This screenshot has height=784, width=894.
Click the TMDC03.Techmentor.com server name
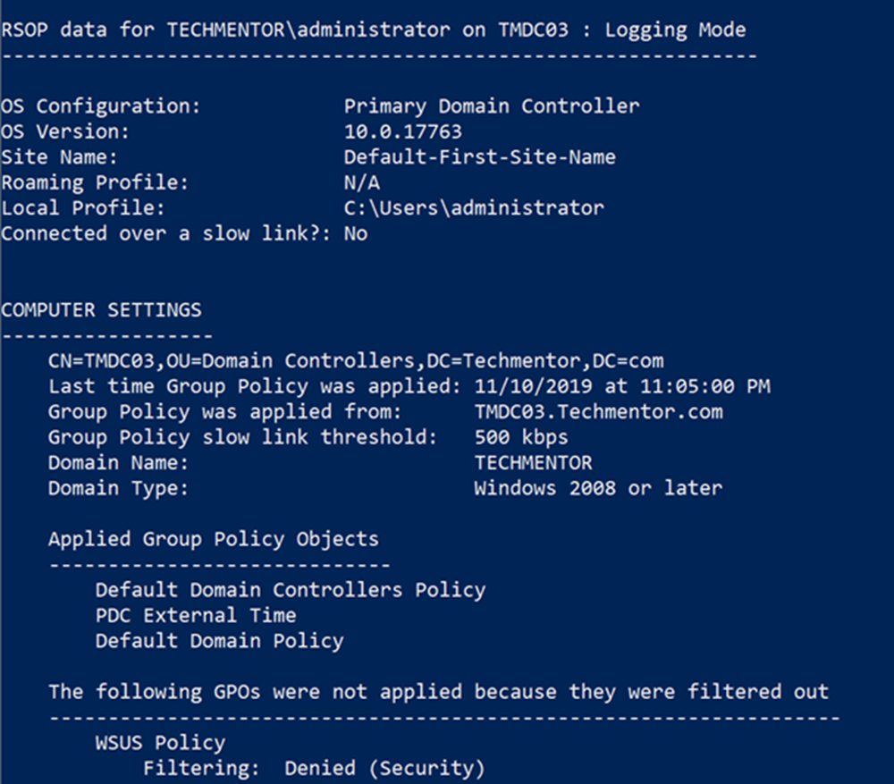(x=598, y=412)
